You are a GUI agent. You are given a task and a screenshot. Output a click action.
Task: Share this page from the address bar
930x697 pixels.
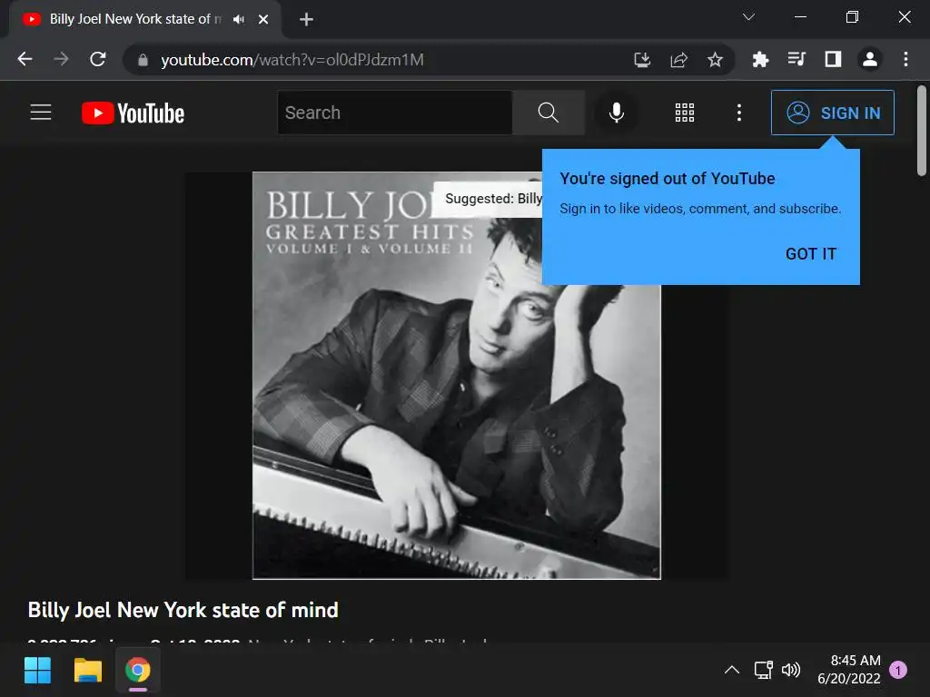[x=679, y=59]
